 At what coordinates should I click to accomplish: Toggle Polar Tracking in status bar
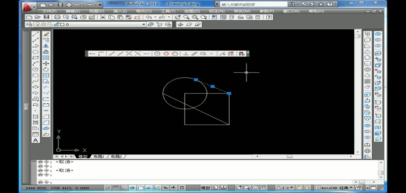click(132, 188)
